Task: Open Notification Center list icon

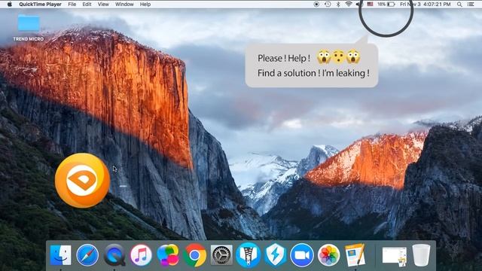Action: (470, 5)
